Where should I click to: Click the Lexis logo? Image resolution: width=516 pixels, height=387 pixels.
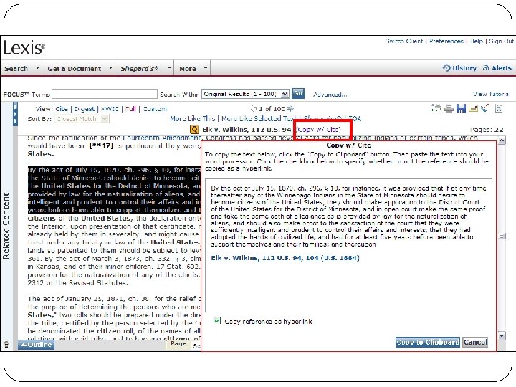[x=24, y=48]
